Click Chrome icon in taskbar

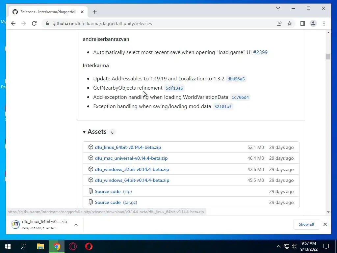57,246
